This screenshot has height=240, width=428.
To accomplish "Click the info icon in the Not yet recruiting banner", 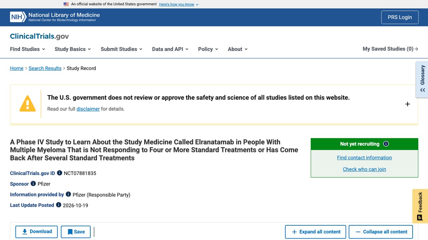I will click(x=386, y=144).
